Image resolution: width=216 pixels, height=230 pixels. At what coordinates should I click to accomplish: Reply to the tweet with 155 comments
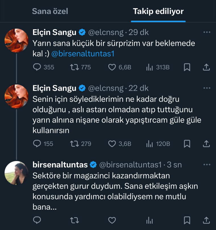pos(38,144)
